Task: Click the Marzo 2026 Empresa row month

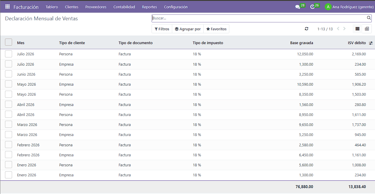Action: [x=27, y=135]
